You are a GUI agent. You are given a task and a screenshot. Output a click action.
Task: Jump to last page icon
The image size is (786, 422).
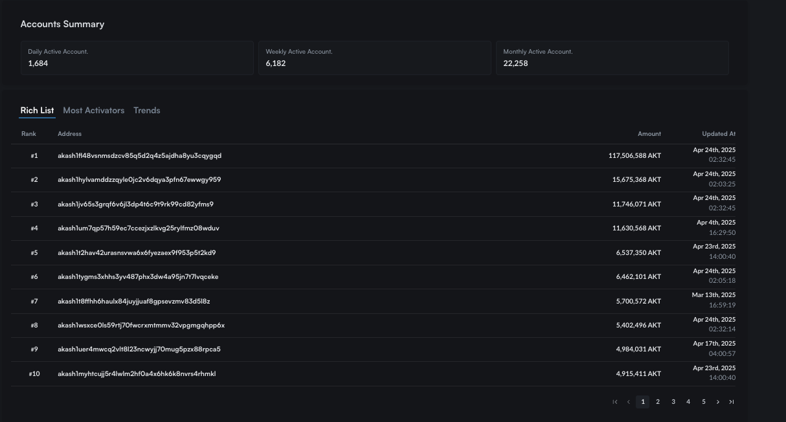732,402
